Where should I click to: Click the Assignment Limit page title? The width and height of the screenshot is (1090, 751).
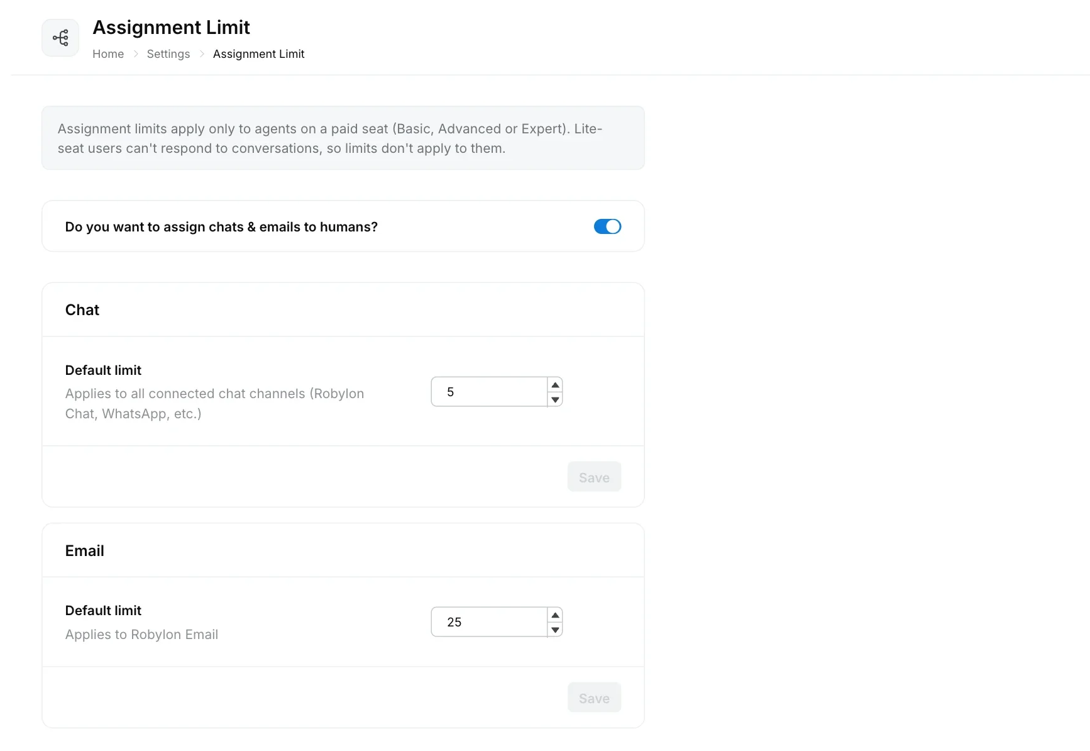point(171,28)
